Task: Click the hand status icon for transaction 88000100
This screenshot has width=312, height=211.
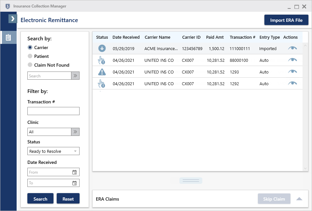Action: click(102, 60)
